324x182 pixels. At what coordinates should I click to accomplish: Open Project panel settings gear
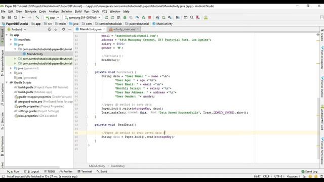click(64, 29)
